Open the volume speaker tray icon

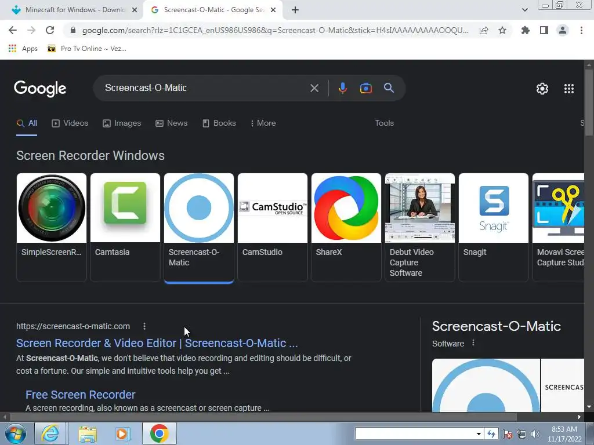[535, 434]
